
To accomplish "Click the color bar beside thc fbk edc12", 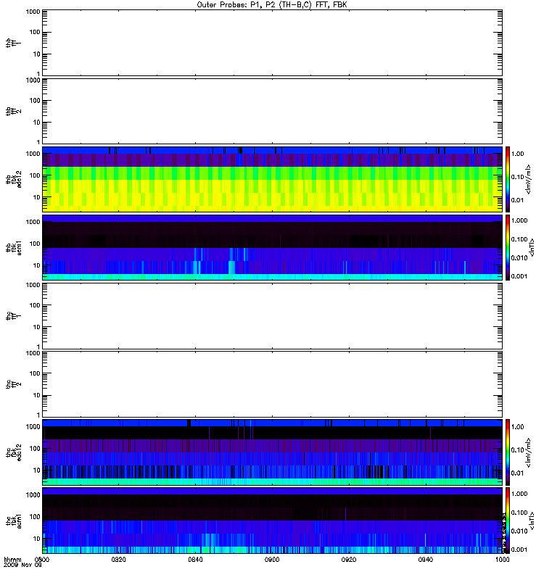I will [x=508, y=452].
